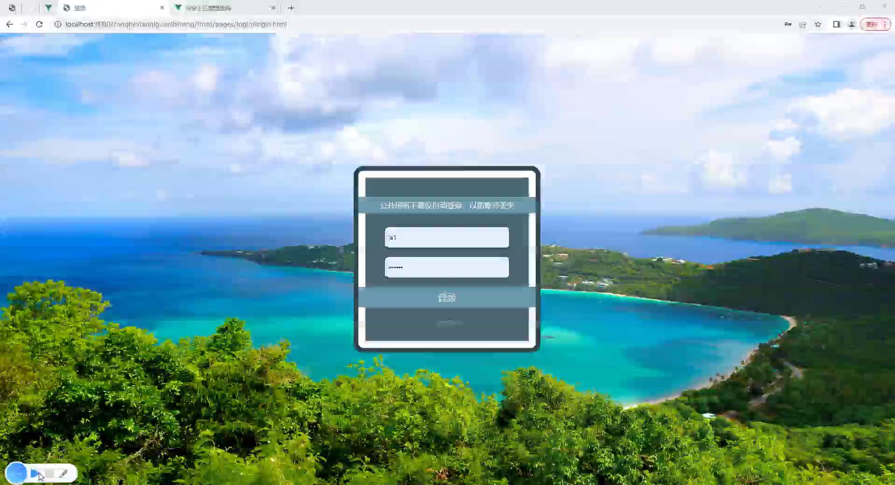Go forward to the next page
895x485 pixels.
click(x=24, y=24)
